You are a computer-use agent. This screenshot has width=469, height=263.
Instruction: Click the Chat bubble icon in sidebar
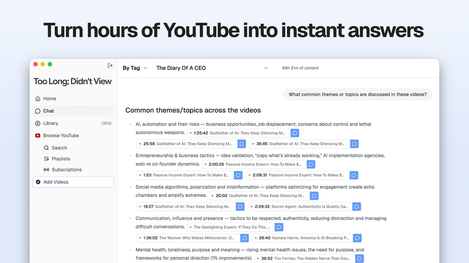[38, 111]
